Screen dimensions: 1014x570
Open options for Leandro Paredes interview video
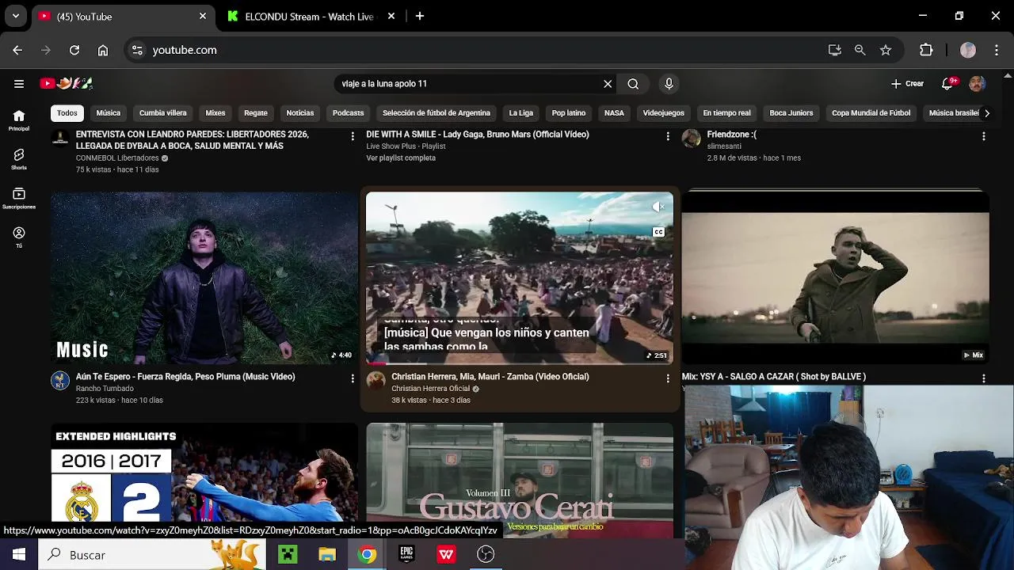[x=353, y=136]
